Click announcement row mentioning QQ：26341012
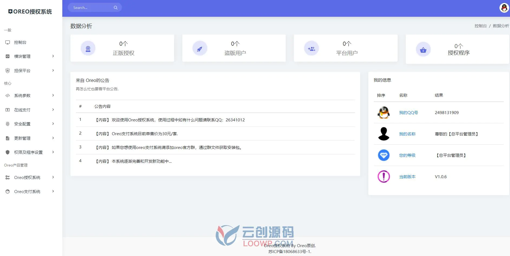This screenshot has width=510, height=256. 215,120
